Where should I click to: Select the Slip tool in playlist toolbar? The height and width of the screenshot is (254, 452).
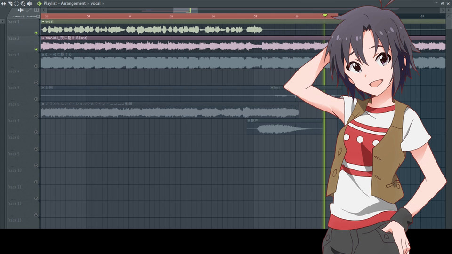3,3
